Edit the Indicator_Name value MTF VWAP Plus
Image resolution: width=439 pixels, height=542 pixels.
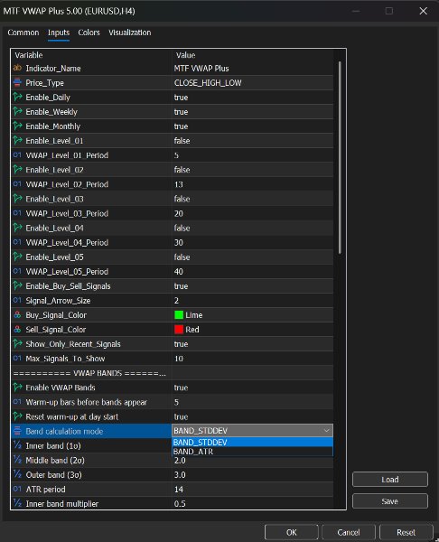201,69
